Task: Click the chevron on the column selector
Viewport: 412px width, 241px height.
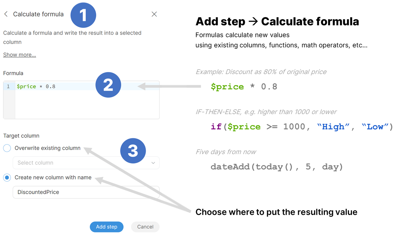Action: pyautogui.click(x=153, y=163)
